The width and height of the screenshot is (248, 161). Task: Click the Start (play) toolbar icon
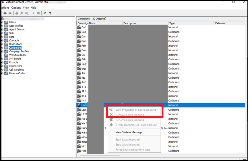33,13
